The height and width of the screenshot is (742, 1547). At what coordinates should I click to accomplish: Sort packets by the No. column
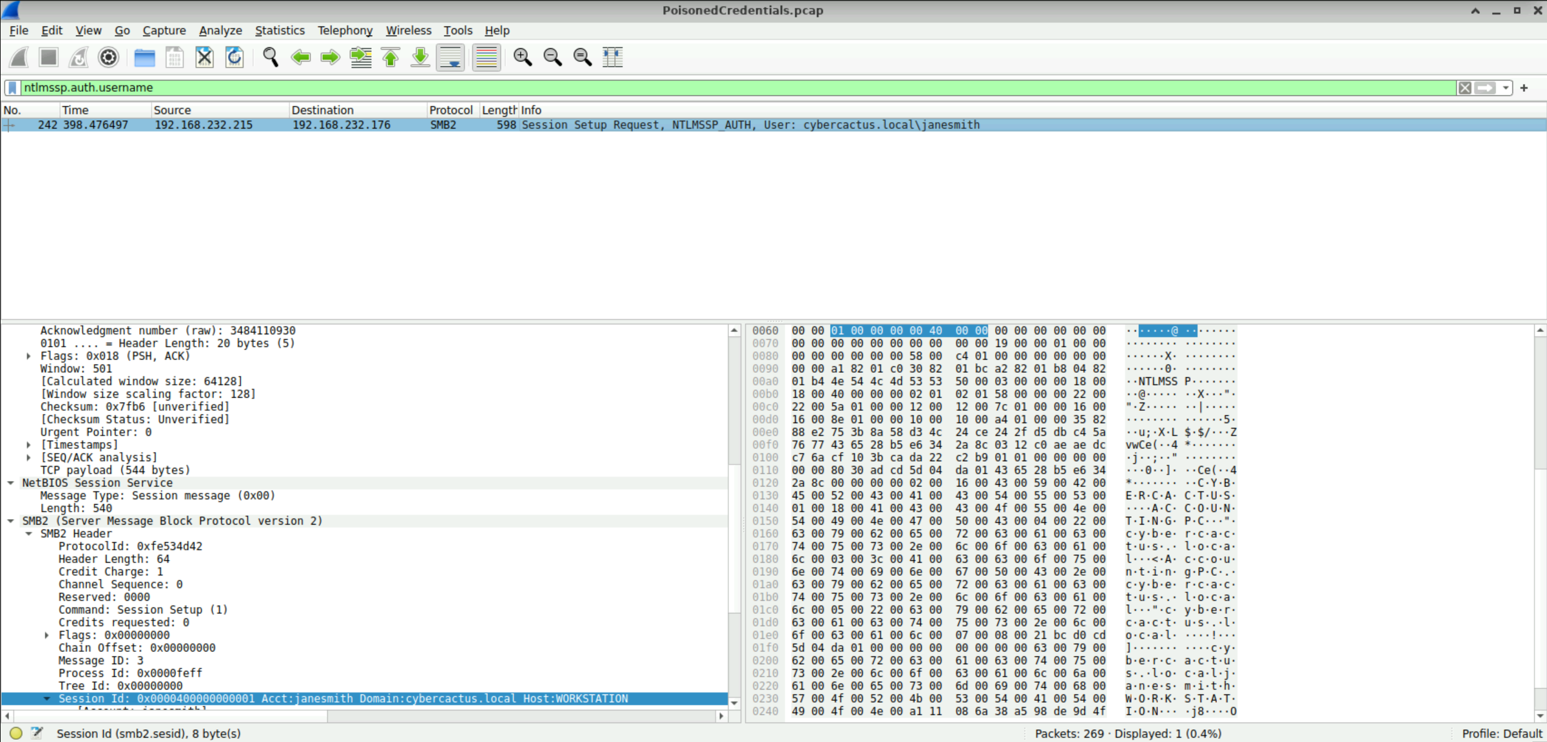point(30,110)
